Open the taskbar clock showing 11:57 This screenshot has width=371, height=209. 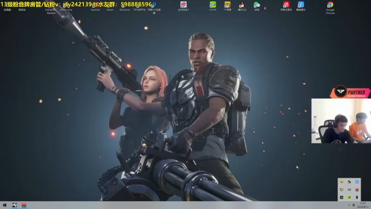(363, 205)
